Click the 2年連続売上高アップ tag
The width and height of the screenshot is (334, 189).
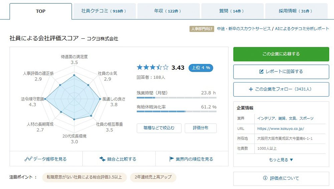pos(153,177)
